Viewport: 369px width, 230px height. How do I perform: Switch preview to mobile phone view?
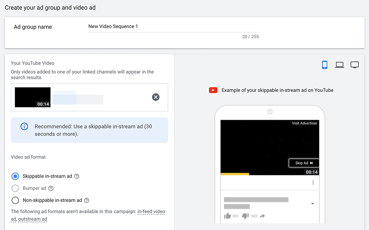pos(325,65)
